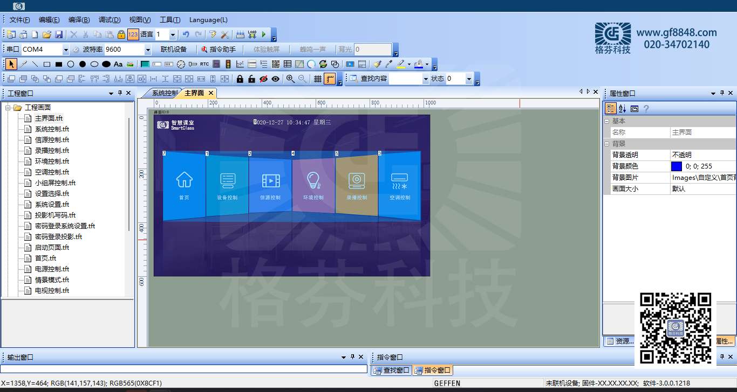
Task: Click the 指令助手 button
Action: coord(219,50)
